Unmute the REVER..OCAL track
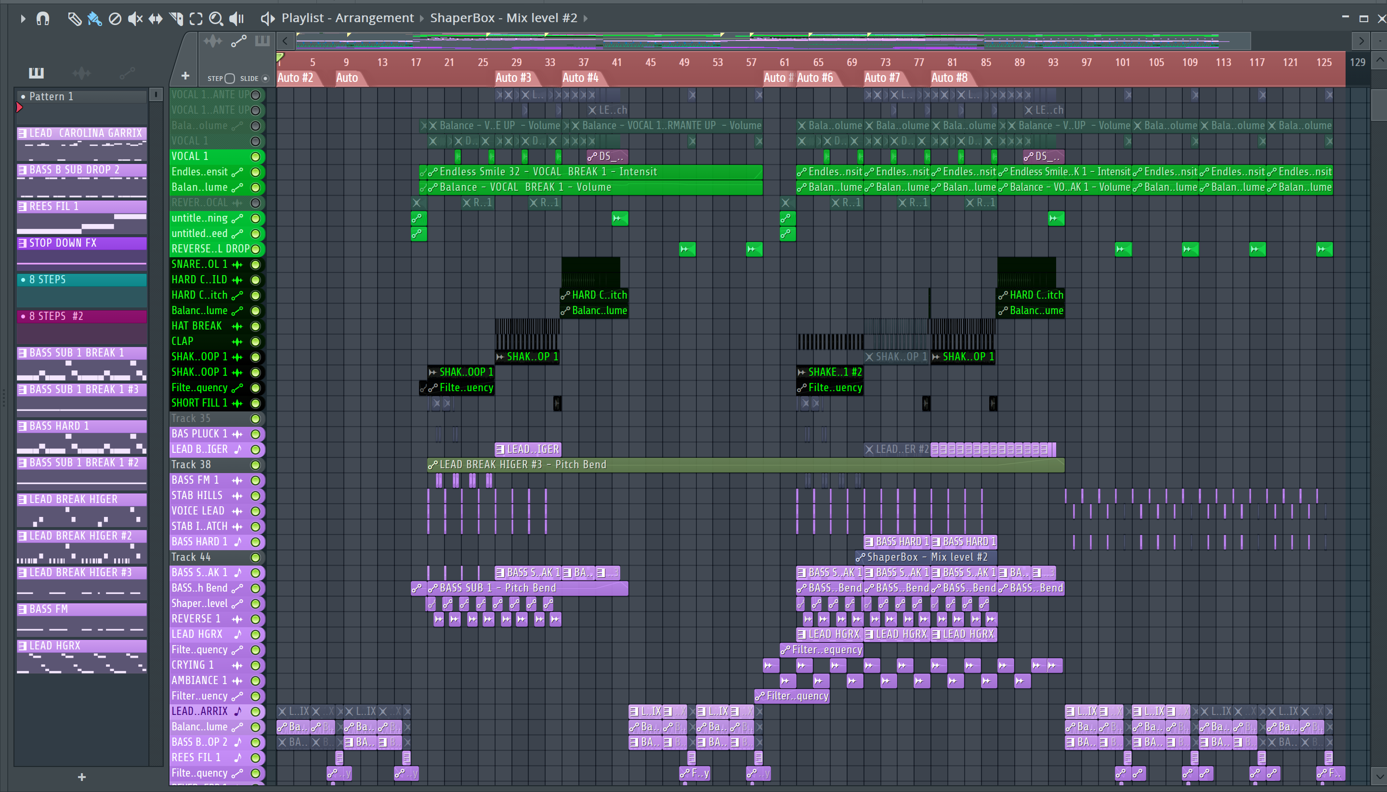The image size is (1387, 792). (x=255, y=203)
